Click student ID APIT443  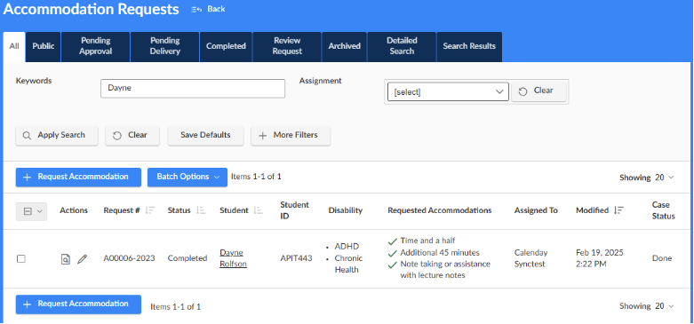pyautogui.click(x=296, y=258)
